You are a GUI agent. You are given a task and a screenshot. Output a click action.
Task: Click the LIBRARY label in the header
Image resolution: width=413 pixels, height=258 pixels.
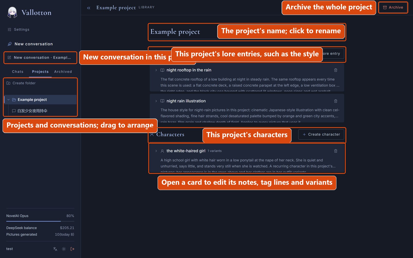(x=146, y=7)
